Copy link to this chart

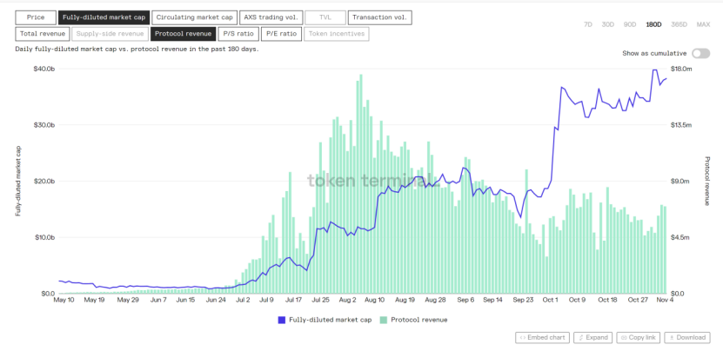pos(638,338)
